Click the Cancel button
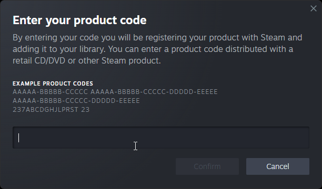322x189 pixels. pyautogui.click(x=278, y=166)
